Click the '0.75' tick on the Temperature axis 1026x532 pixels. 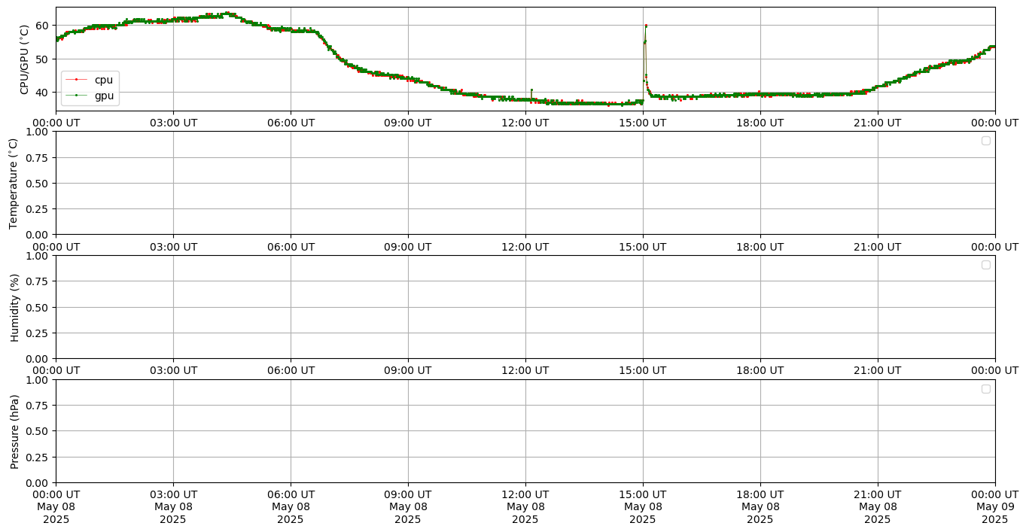(x=38, y=157)
